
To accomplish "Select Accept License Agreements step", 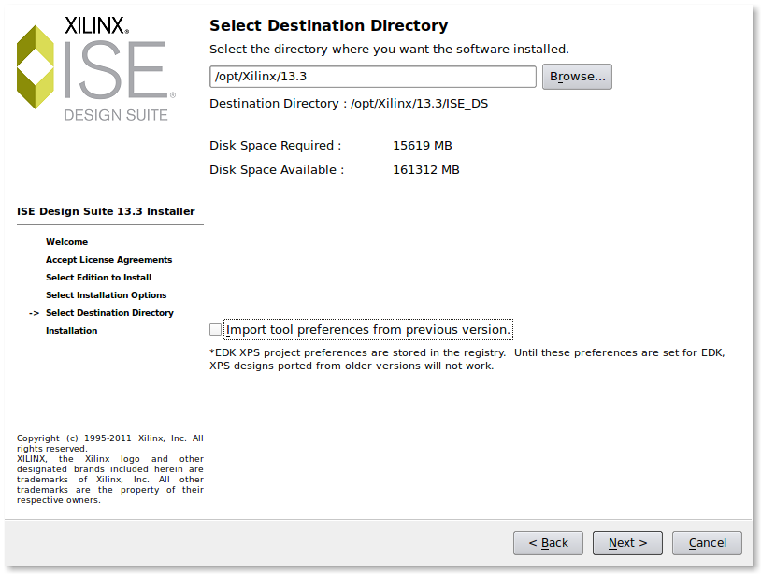I will [x=108, y=260].
